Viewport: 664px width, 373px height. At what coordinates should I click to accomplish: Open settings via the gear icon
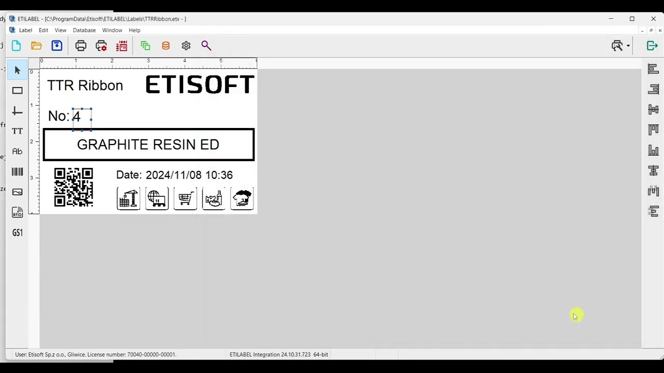point(186,46)
